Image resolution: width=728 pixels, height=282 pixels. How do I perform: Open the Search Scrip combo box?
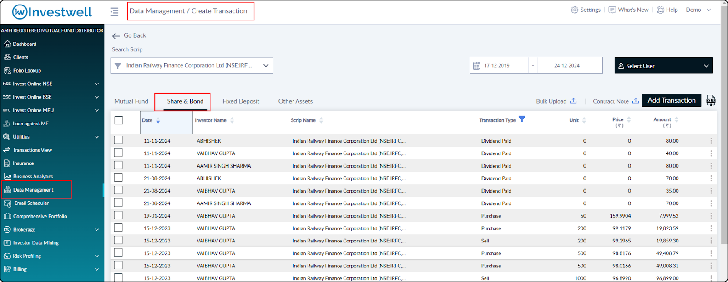[192, 65]
